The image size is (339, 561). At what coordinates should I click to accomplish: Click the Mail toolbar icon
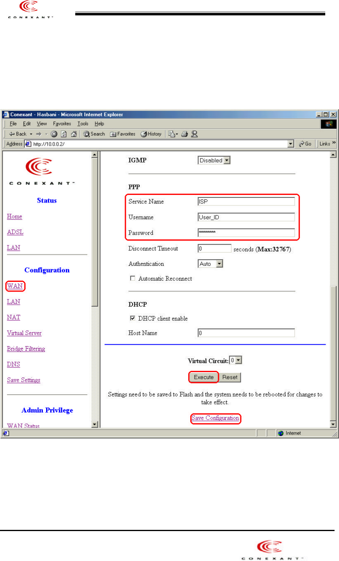pyautogui.click(x=172, y=134)
